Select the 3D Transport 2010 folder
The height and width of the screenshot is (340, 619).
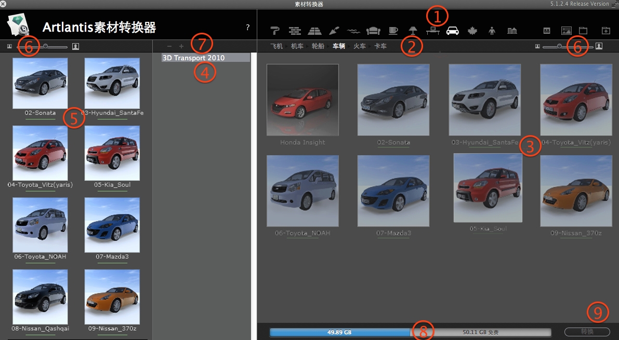pos(206,58)
